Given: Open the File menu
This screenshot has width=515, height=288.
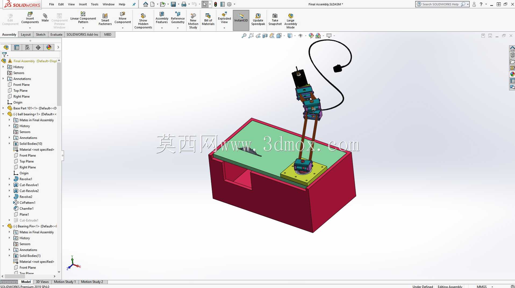Looking at the screenshot, I should 52,4.
